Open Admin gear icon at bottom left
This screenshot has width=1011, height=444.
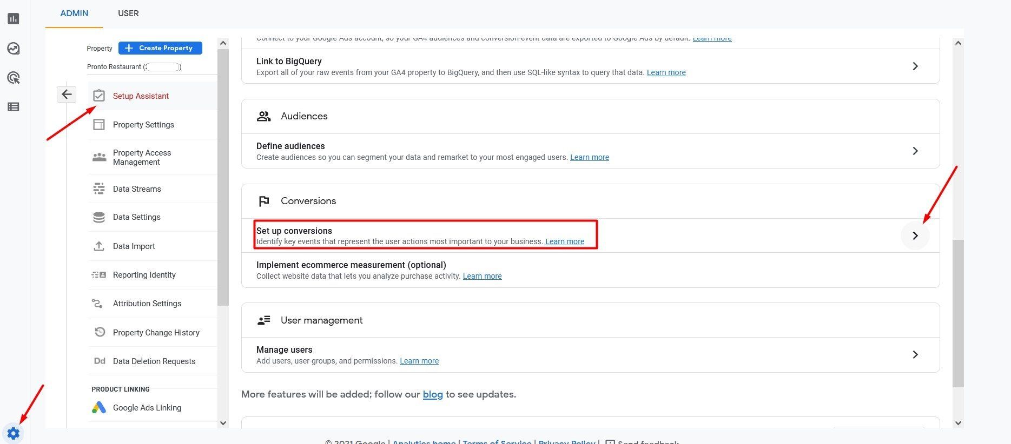point(14,433)
